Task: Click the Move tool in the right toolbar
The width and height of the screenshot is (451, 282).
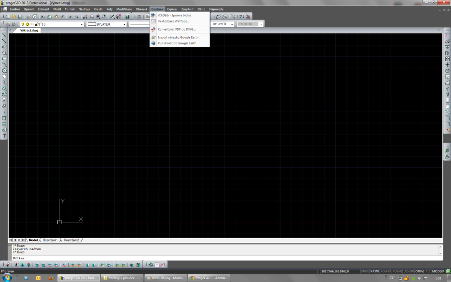Action: point(447,65)
